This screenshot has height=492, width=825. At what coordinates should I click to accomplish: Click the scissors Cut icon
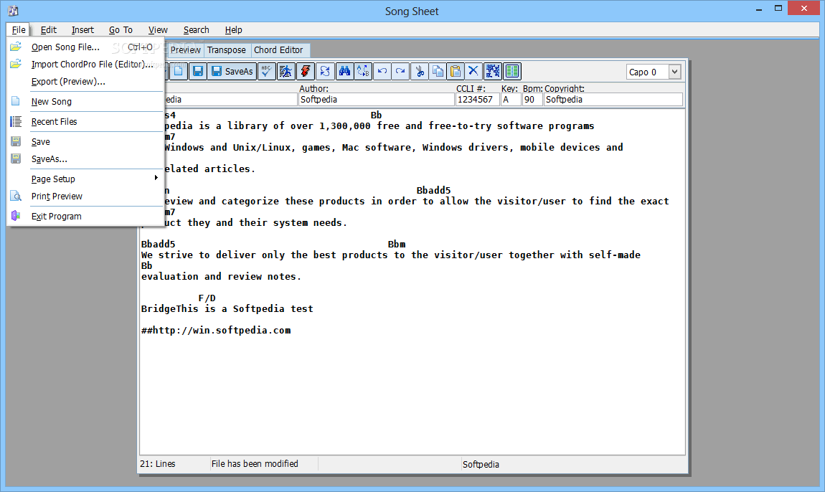[420, 71]
